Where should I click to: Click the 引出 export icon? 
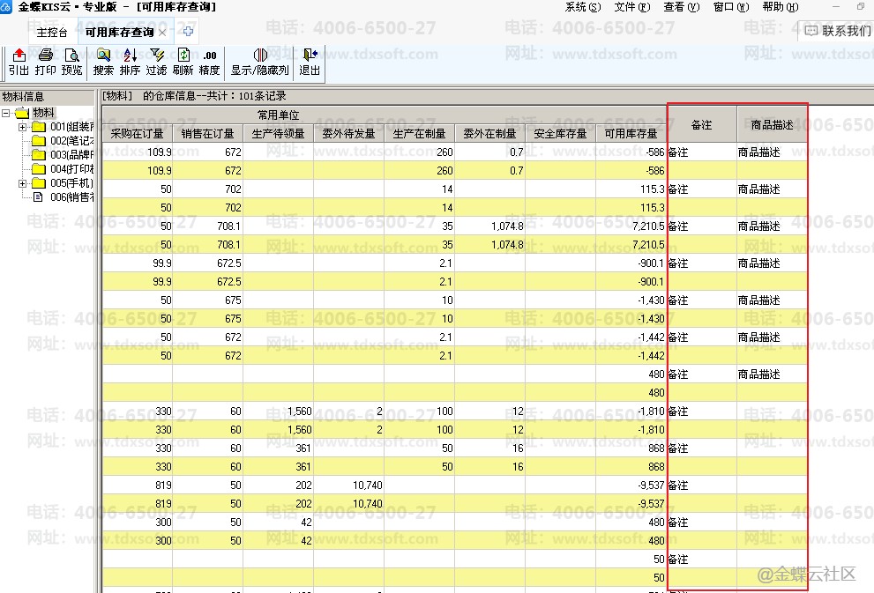(x=19, y=63)
